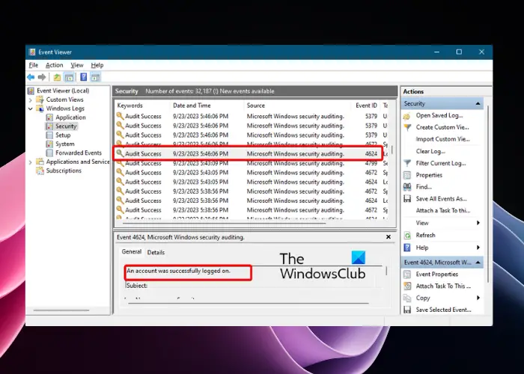Click the Properties sheet icon in Actions

point(407,175)
